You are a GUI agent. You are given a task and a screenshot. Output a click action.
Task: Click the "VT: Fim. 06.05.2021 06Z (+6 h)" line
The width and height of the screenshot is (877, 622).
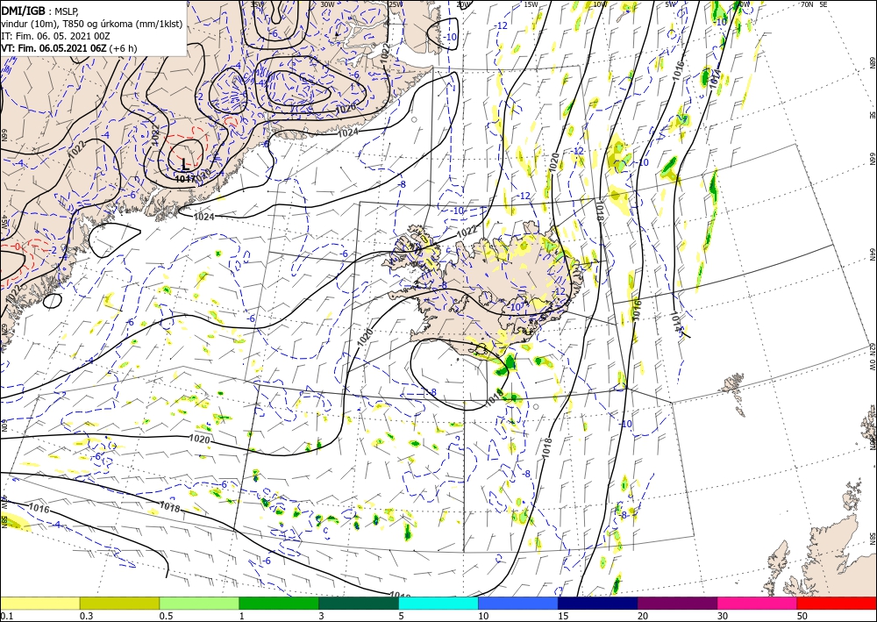pyautogui.click(x=68, y=48)
